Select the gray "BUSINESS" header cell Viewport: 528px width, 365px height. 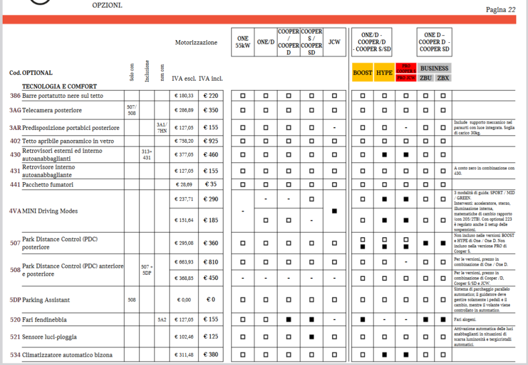click(x=434, y=69)
